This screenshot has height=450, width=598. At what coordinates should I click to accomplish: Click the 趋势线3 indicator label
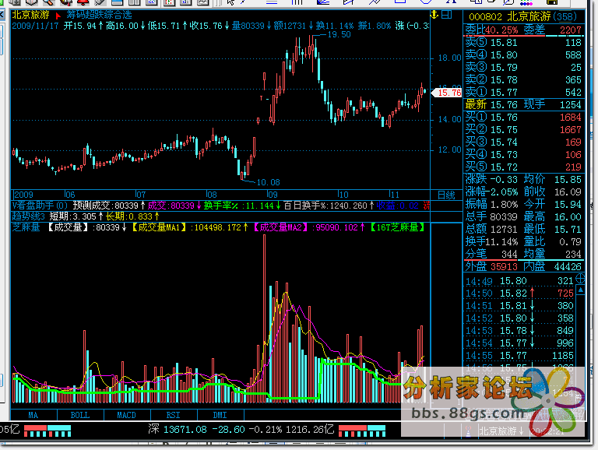[28, 216]
